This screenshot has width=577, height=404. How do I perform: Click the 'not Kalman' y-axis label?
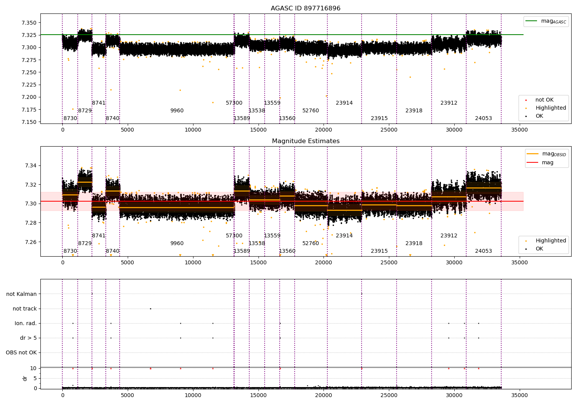pos(22,294)
